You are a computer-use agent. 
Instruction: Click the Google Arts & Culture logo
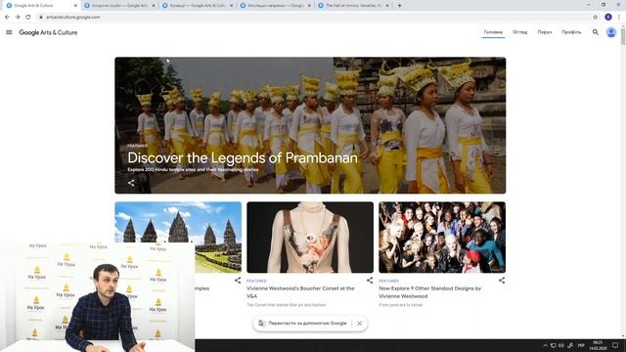tap(48, 32)
